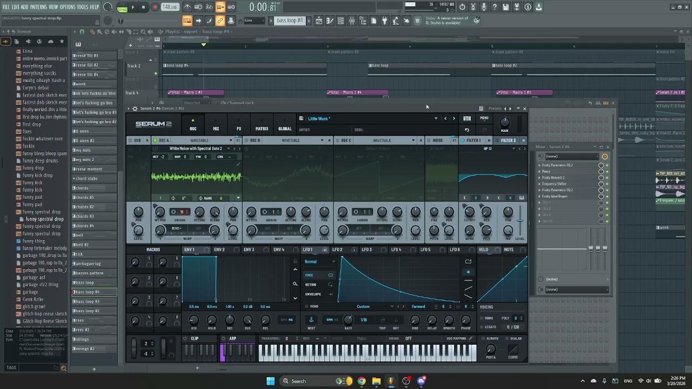This screenshot has height=389, width=692.
Task: Select bass loop #4 in pattern list
Action: [x=94, y=292]
